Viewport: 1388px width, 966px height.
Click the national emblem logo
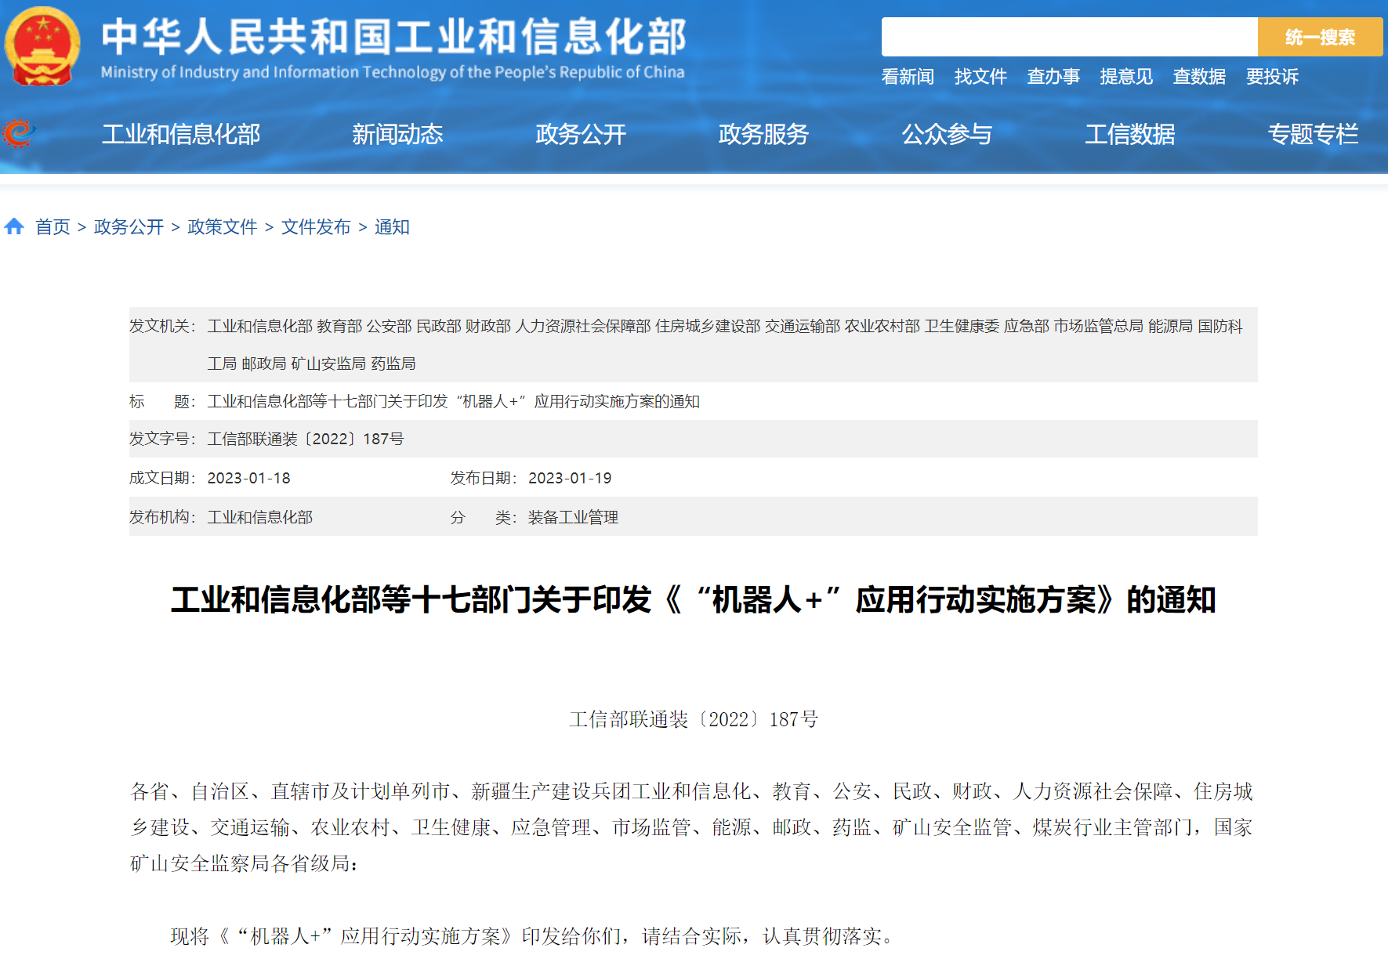pyautogui.click(x=42, y=45)
